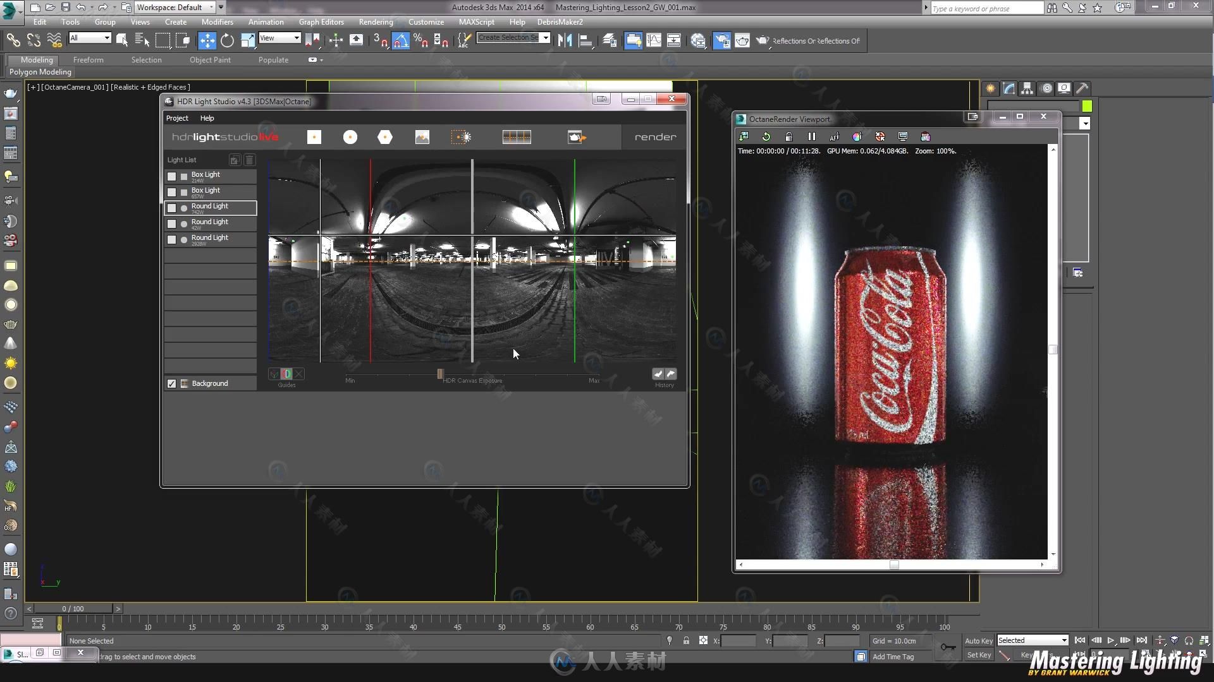Open the Modifiers menu
The width and height of the screenshot is (1214, 682).
pos(218,21)
